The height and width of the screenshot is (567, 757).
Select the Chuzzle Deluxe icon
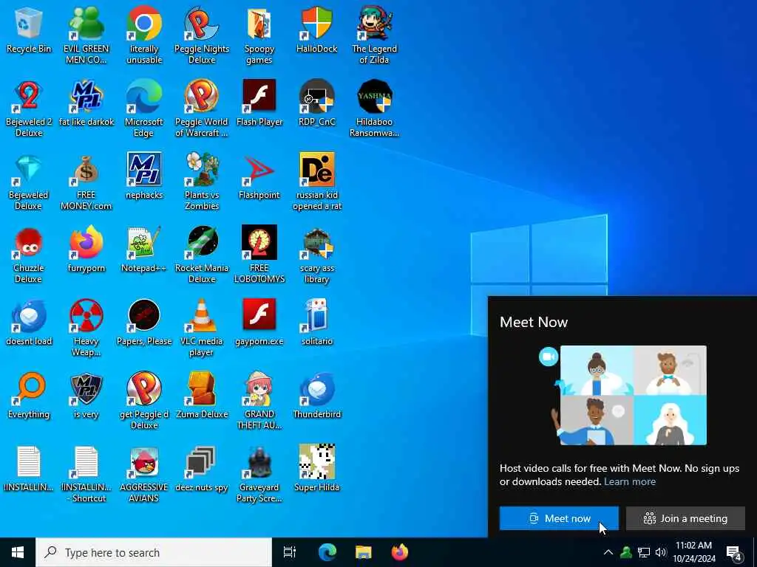click(29, 255)
